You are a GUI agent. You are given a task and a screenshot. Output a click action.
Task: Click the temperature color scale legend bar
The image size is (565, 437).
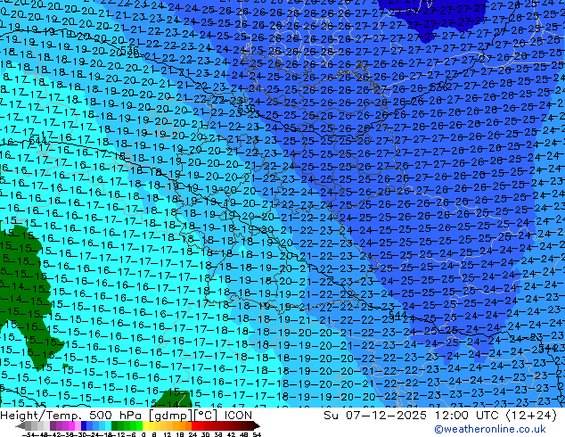coord(138,425)
